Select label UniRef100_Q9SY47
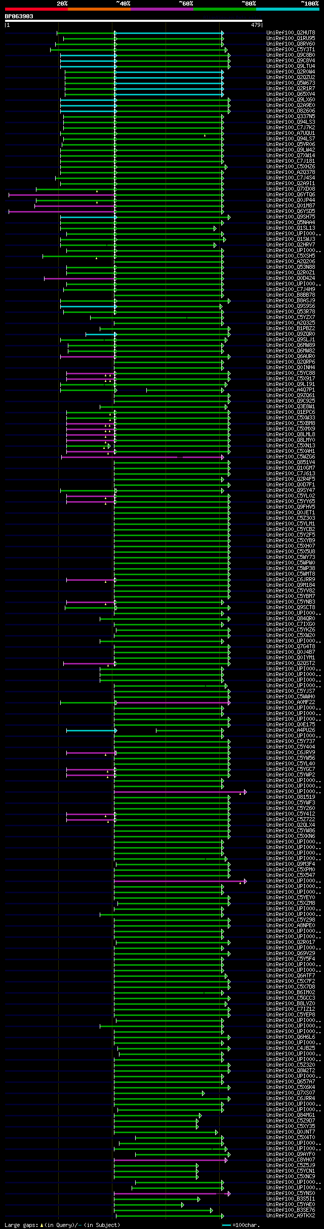Image resolution: width=324 pixels, height=1229 pixels. click(291, 490)
